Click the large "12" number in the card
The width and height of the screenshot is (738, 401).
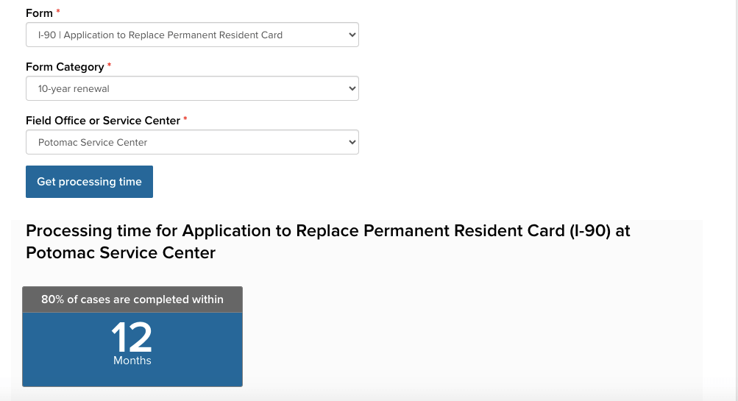pyautogui.click(x=132, y=337)
